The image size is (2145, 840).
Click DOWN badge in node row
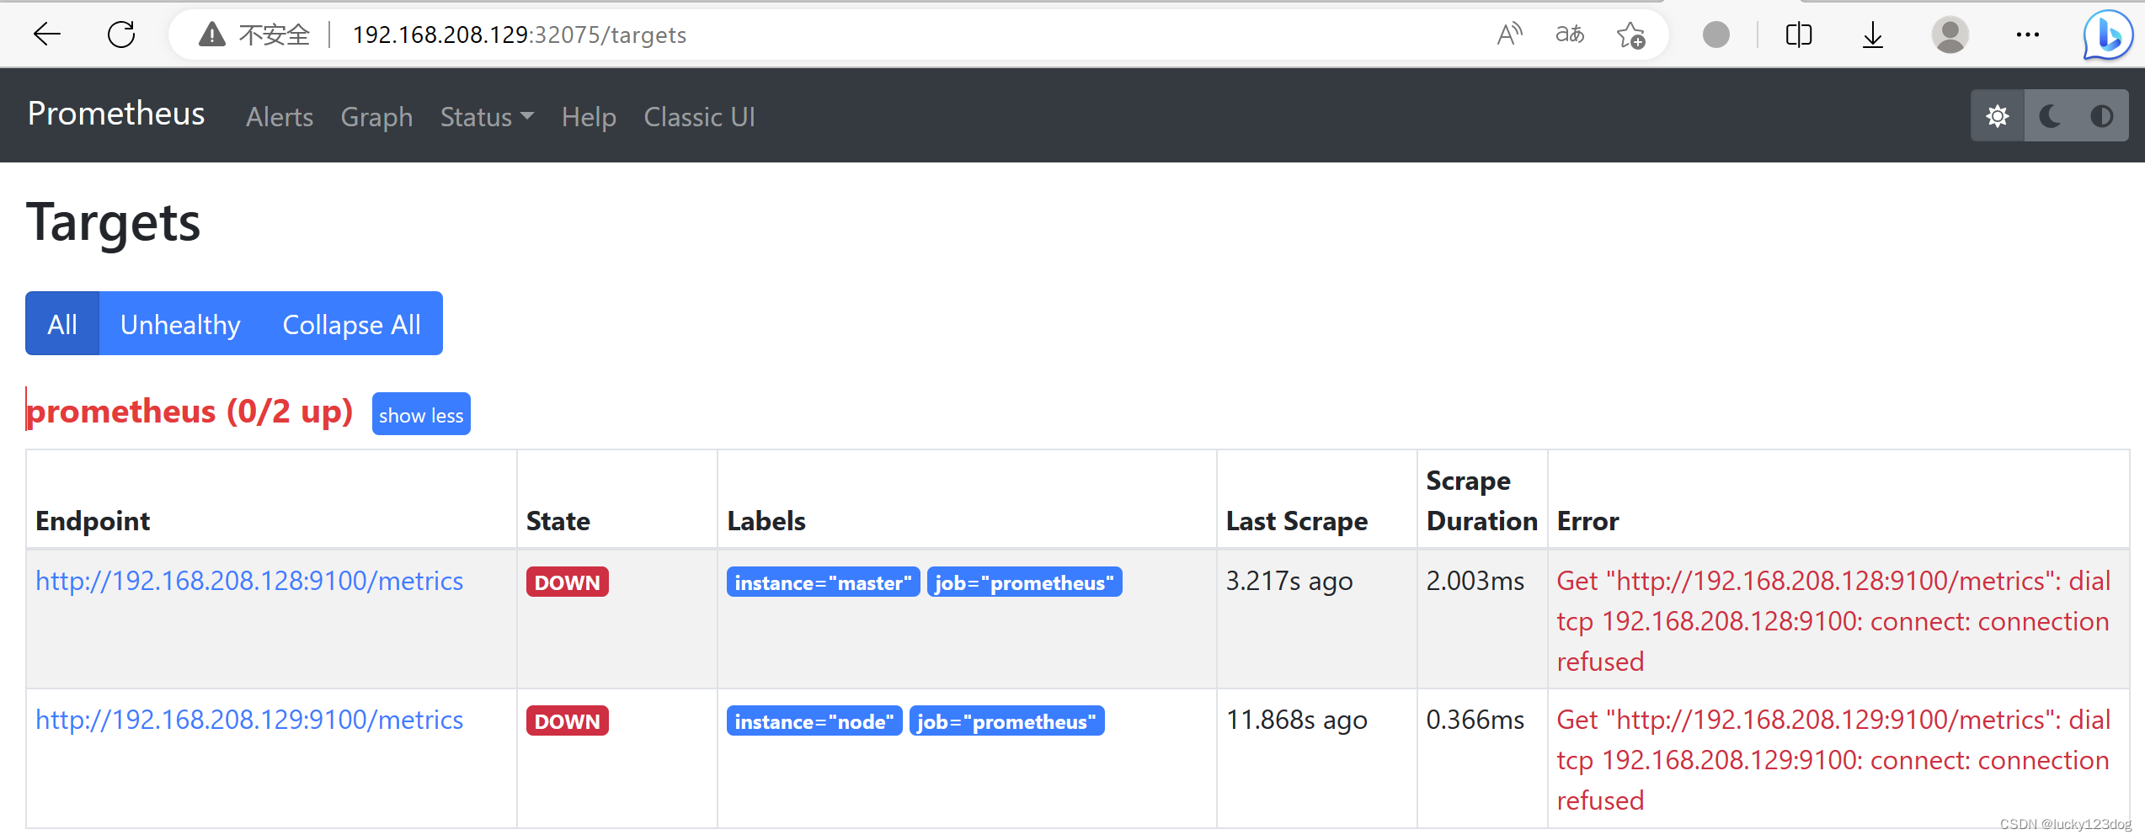click(567, 721)
